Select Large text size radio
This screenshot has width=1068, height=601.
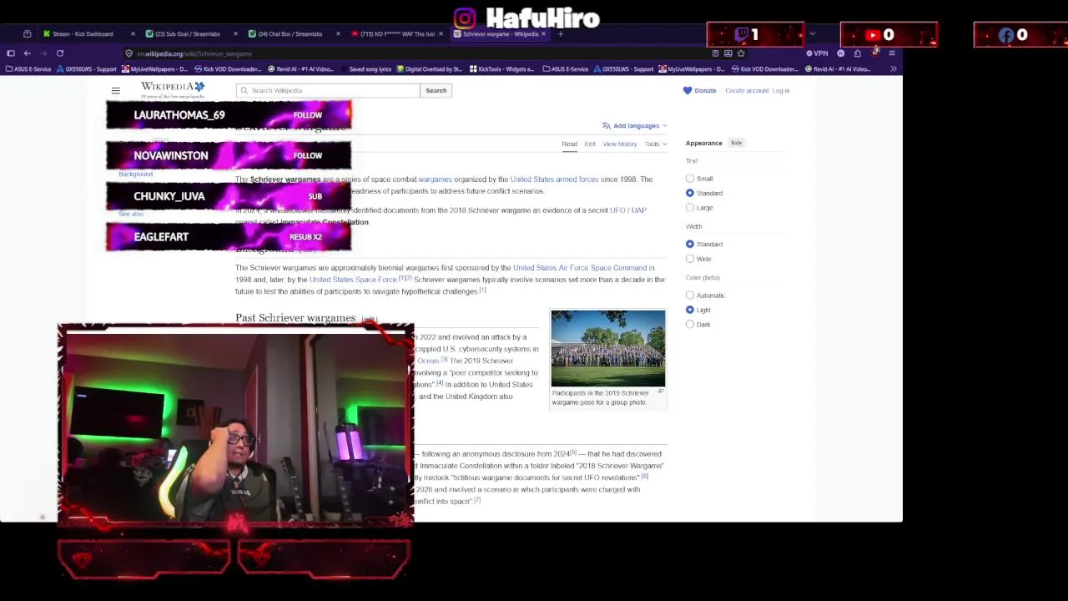click(x=690, y=208)
